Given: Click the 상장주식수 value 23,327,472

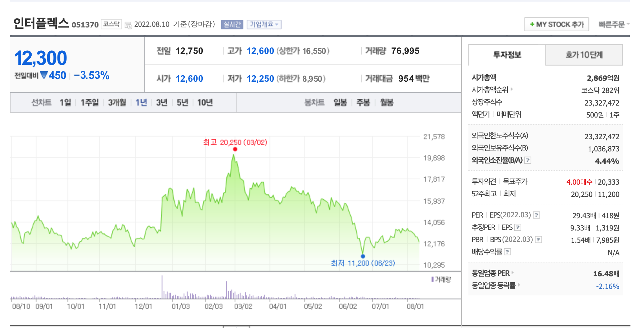Looking at the screenshot, I should pos(602,103).
